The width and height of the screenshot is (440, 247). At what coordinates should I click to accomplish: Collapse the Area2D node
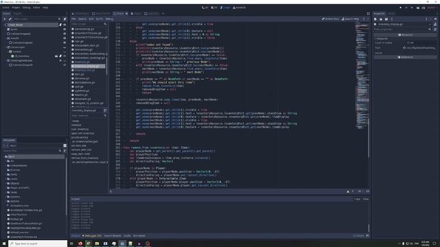pos(5,38)
